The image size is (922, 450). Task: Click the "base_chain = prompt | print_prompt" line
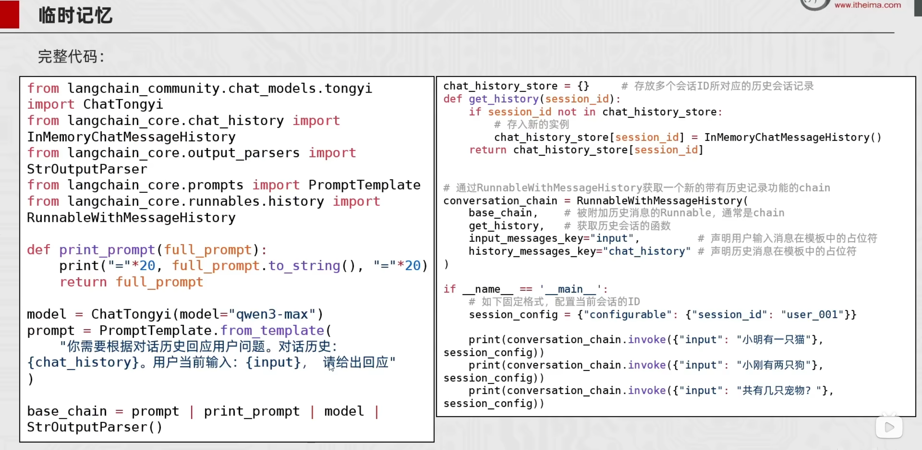[x=203, y=411]
